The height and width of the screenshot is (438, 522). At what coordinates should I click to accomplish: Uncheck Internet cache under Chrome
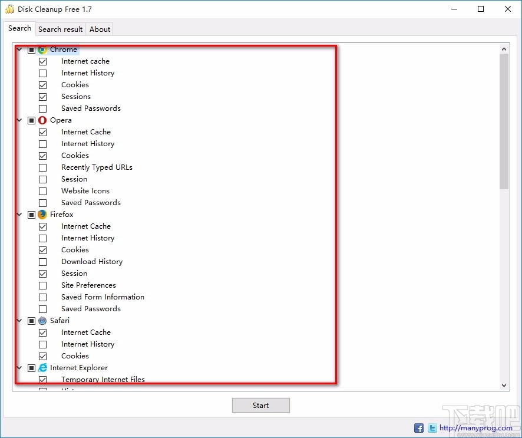42,61
